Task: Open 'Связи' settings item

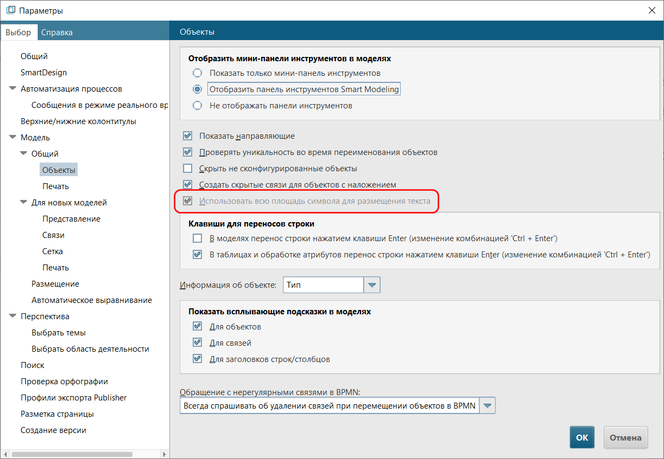Action: pyautogui.click(x=53, y=235)
